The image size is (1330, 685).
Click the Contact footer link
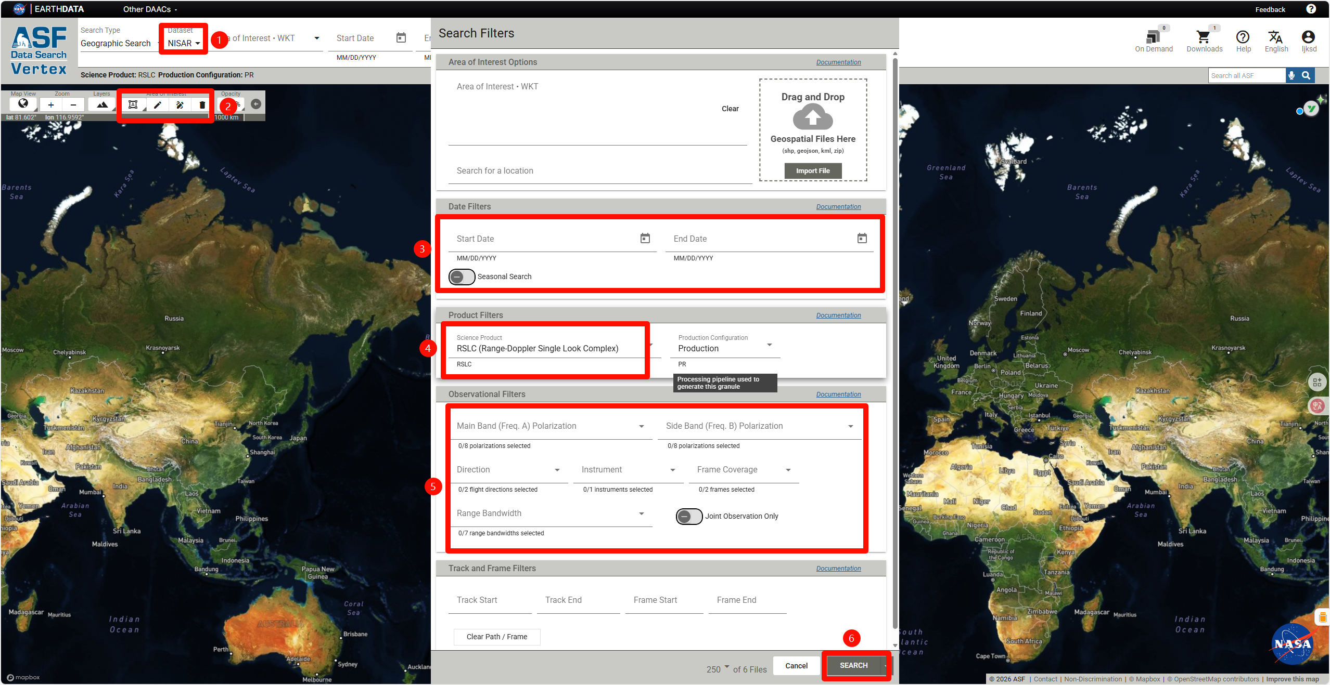point(1045,679)
